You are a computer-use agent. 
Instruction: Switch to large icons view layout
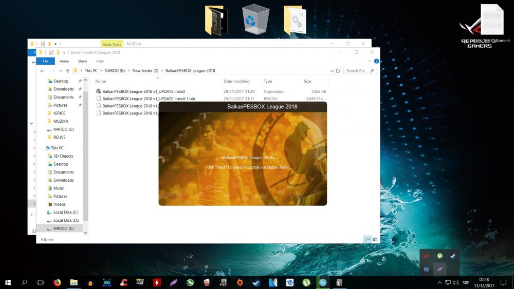click(x=375, y=239)
